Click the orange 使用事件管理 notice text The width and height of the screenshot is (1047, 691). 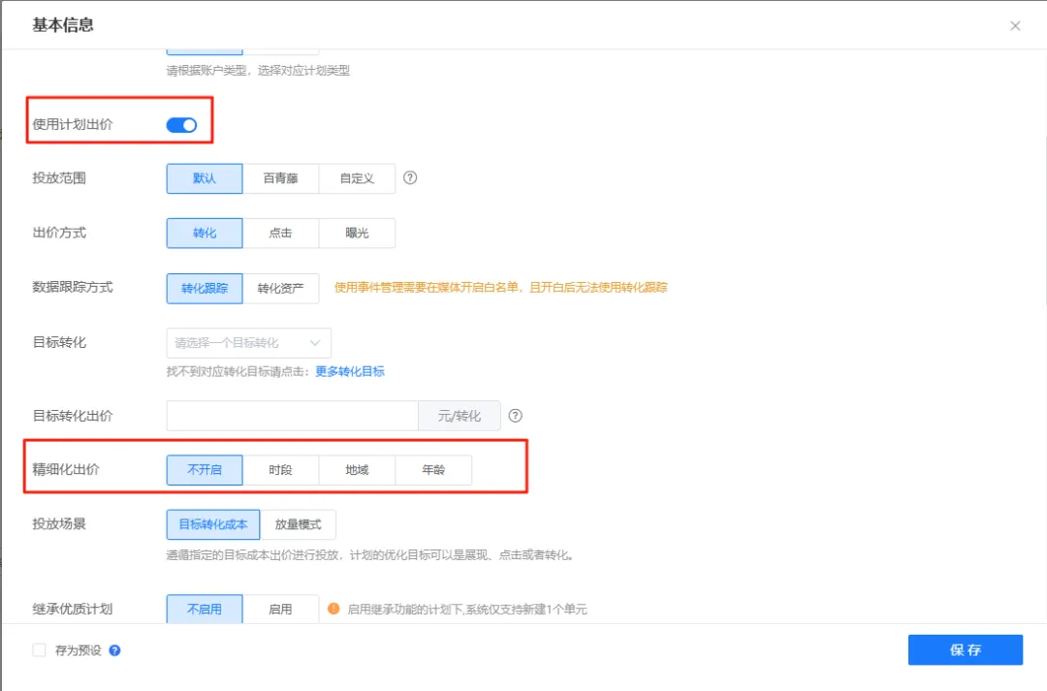click(501, 288)
